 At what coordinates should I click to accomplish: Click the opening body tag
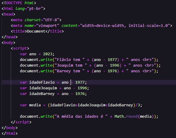click(x=8, y=43)
